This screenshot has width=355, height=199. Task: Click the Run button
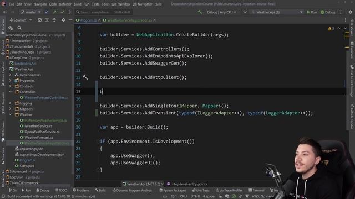point(312,12)
